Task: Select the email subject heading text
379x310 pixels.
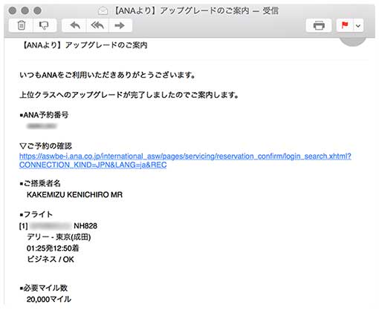Action: click(x=85, y=45)
